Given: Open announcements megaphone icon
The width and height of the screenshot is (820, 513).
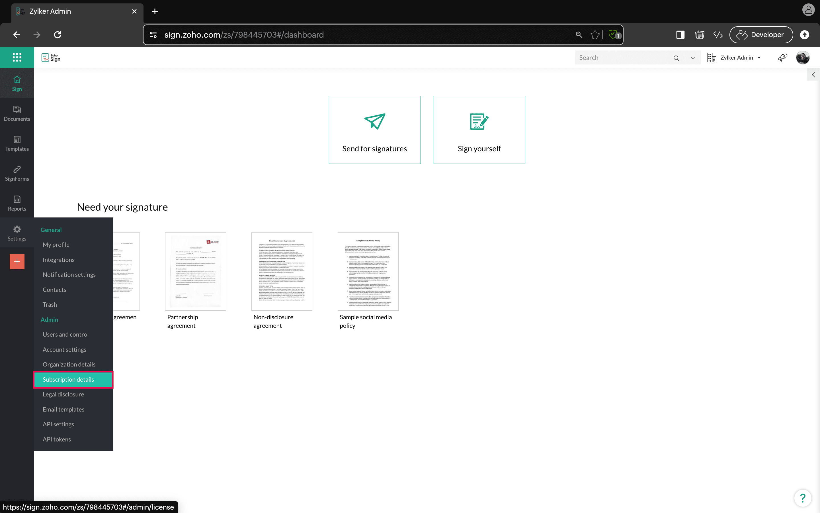Looking at the screenshot, I should [782, 58].
